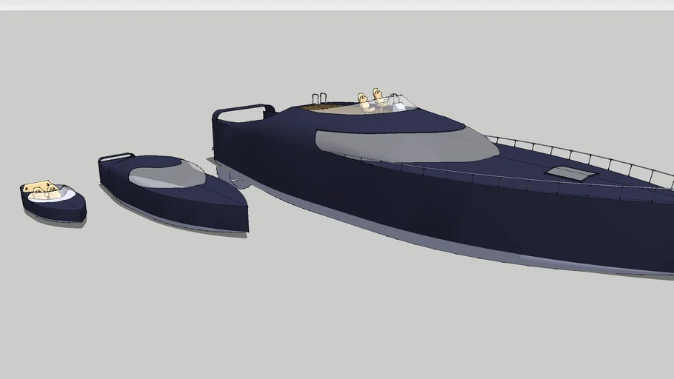Select the propeller drive below the yacht stern
This screenshot has height=379, width=674.
coord(233,178)
